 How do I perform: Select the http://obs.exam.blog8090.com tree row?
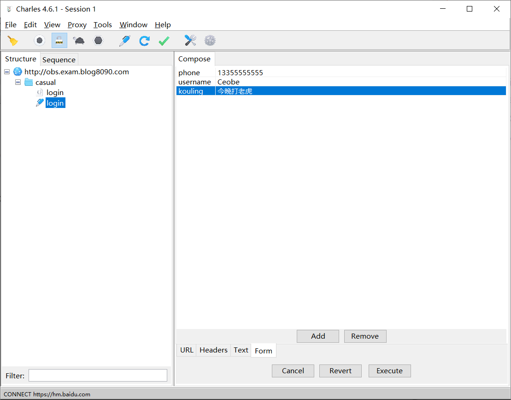point(76,72)
